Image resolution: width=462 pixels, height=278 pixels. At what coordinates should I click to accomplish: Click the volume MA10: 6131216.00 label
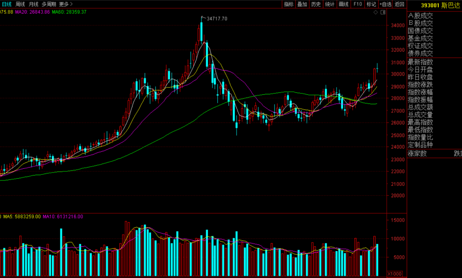63,217
